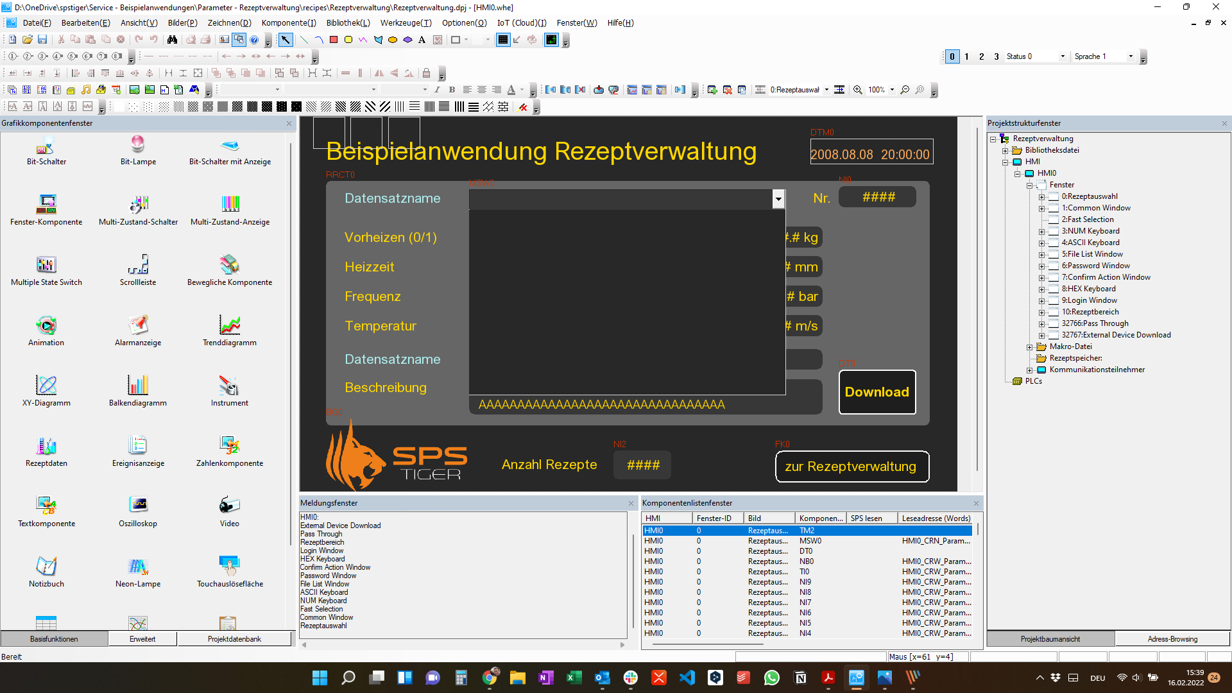The image size is (1232, 693).
Task: Switch to the Erweitert tab
Action: point(142,638)
